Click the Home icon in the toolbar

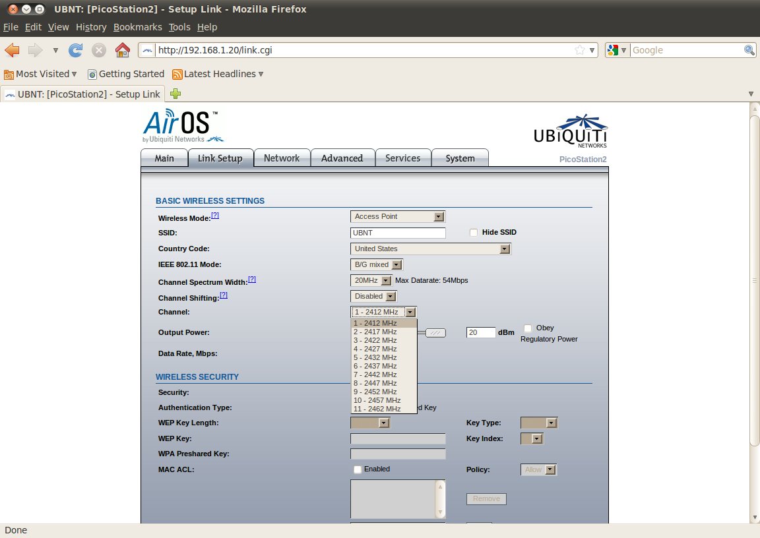pos(122,50)
